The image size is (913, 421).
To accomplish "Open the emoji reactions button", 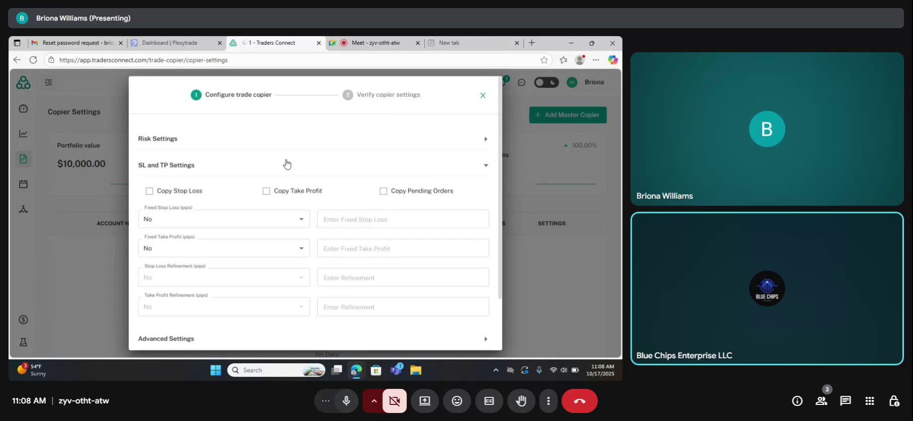I will click(x=457, y=401).
